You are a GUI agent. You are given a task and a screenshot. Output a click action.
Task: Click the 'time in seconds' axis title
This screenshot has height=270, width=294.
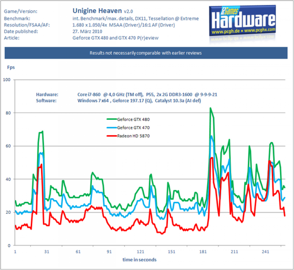(x=139, y=260)
